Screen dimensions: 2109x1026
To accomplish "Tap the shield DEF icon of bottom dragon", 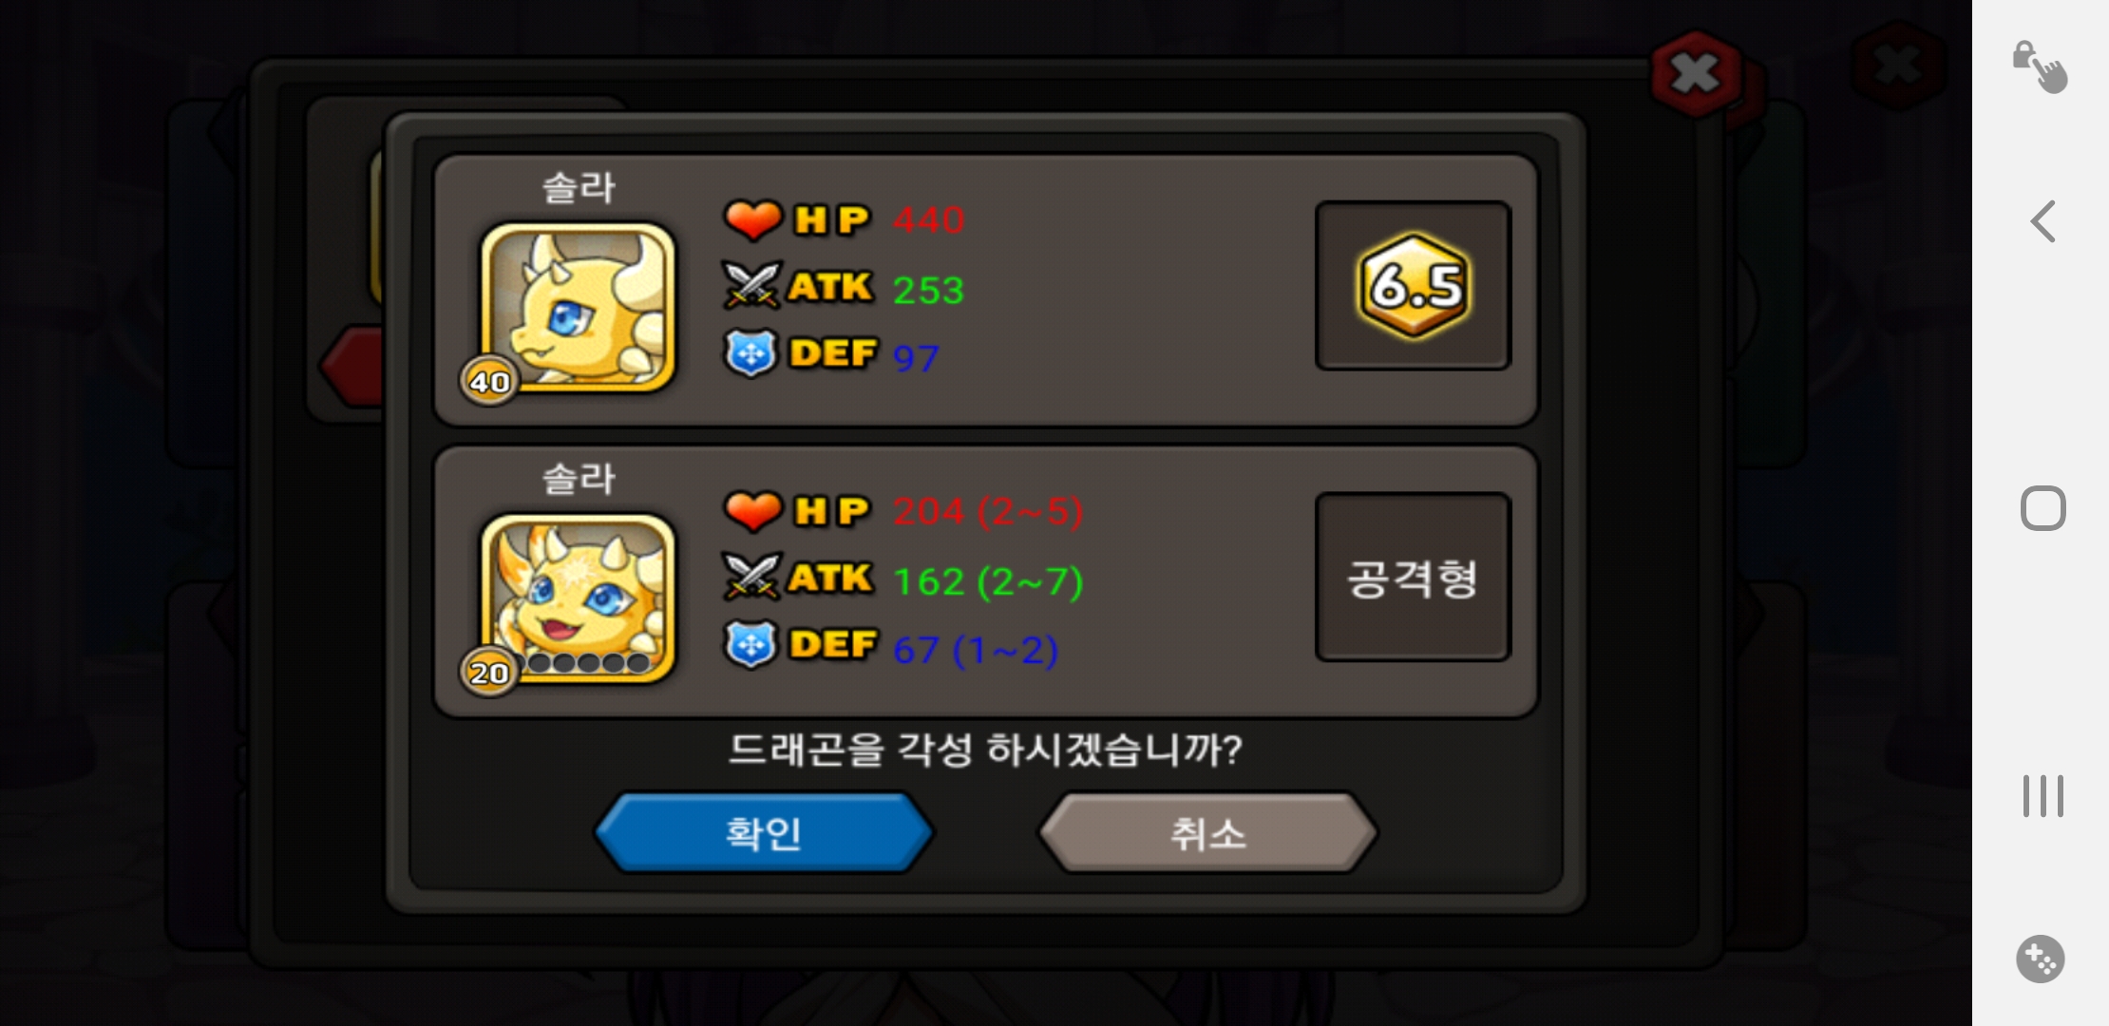I will click(750, 644).
